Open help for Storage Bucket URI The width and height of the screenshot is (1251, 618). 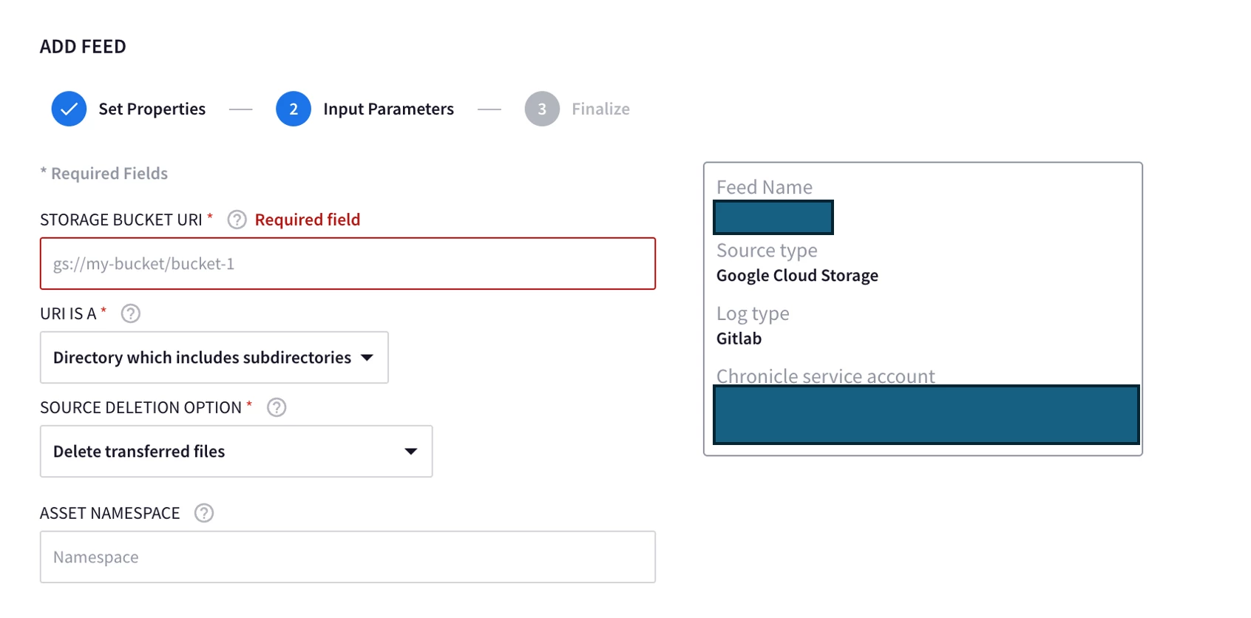pyautogui.click(x=237, y=220)
